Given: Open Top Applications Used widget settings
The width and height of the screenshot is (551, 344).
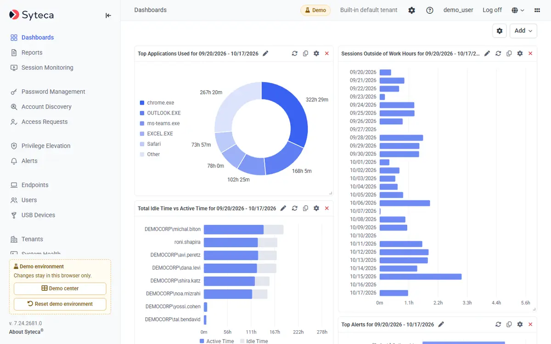Looking at the screenshot, I should pyautogui.click(x=316, y=54).
